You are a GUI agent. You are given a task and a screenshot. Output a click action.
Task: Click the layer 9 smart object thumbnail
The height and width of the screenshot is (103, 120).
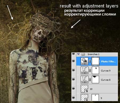point(85,98)
